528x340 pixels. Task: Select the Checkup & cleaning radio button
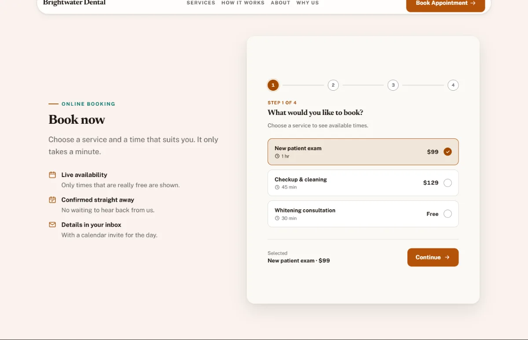click(447, 183)
